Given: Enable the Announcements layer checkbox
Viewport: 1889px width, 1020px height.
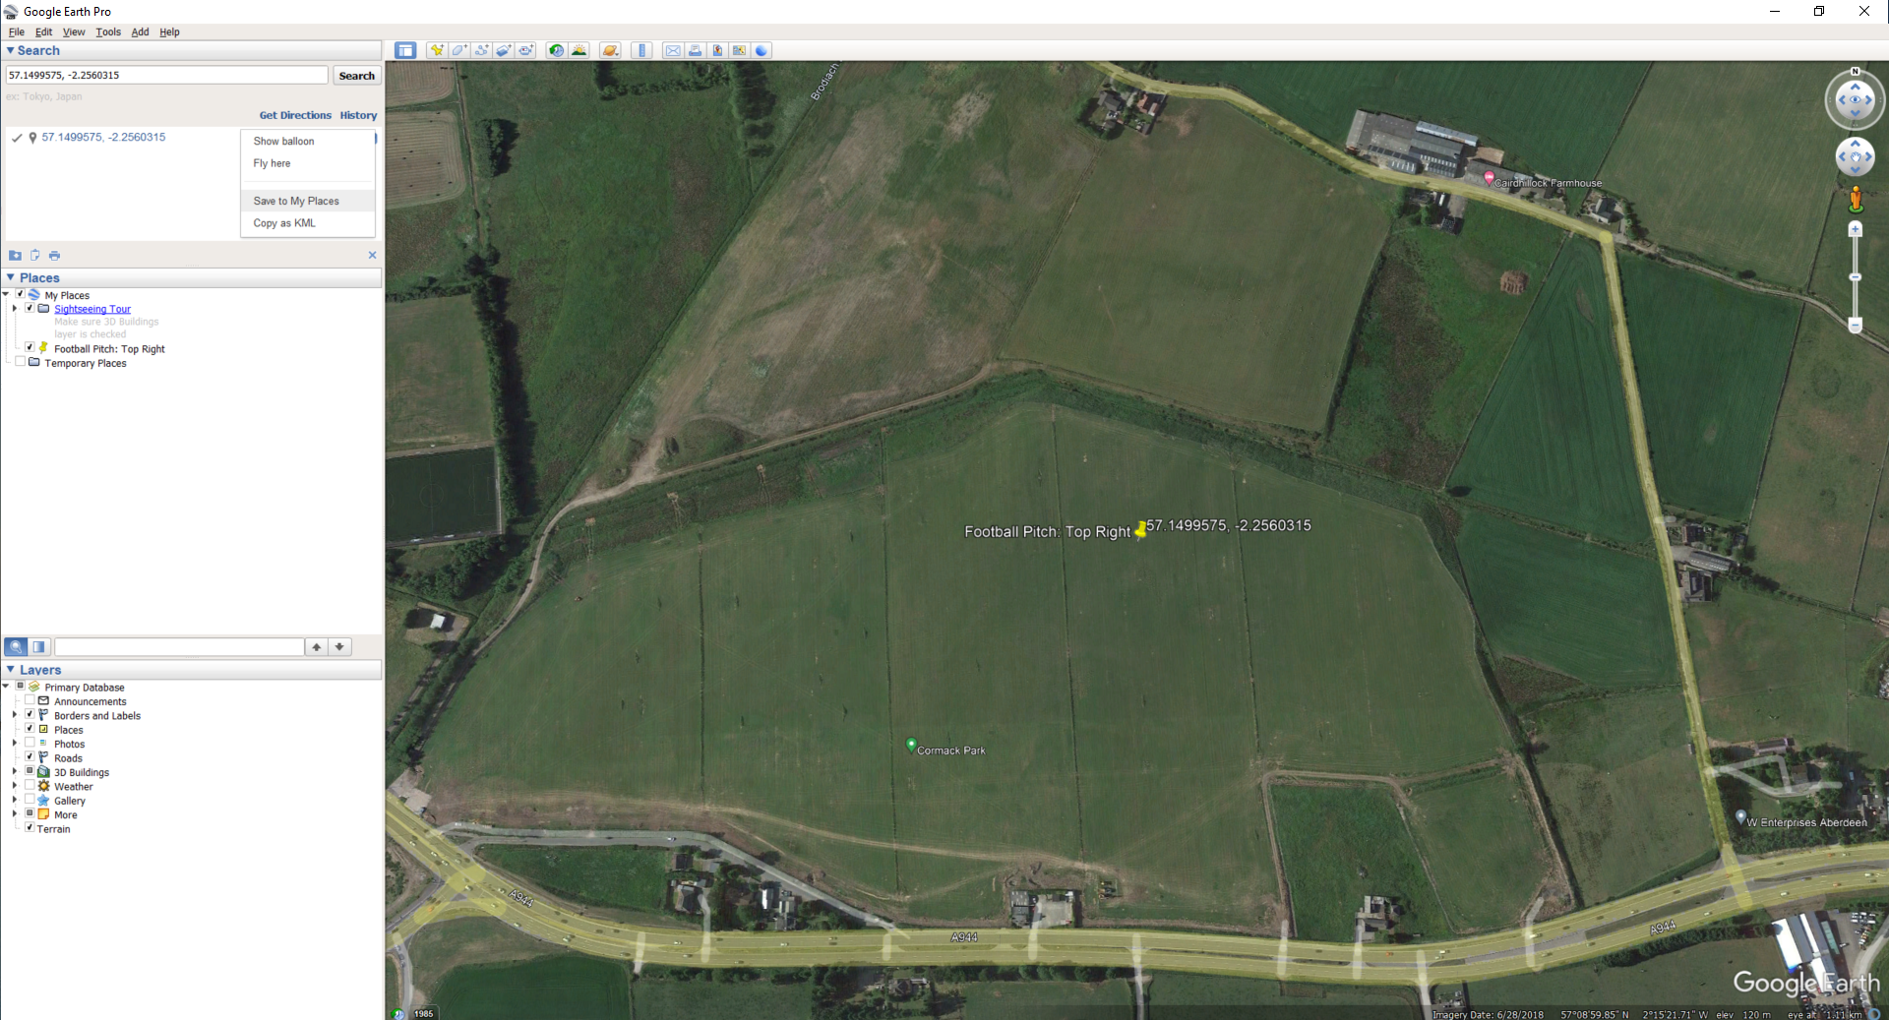Looking at the screenshot, I should [30, 700].
